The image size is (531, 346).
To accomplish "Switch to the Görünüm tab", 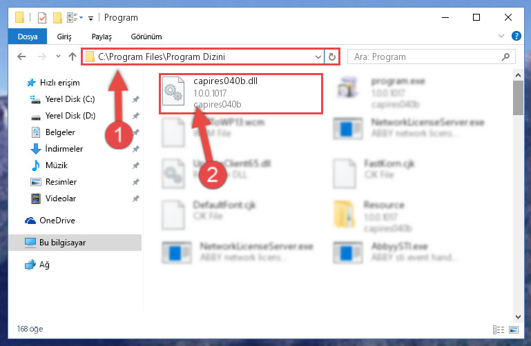I will pos(146,37).
